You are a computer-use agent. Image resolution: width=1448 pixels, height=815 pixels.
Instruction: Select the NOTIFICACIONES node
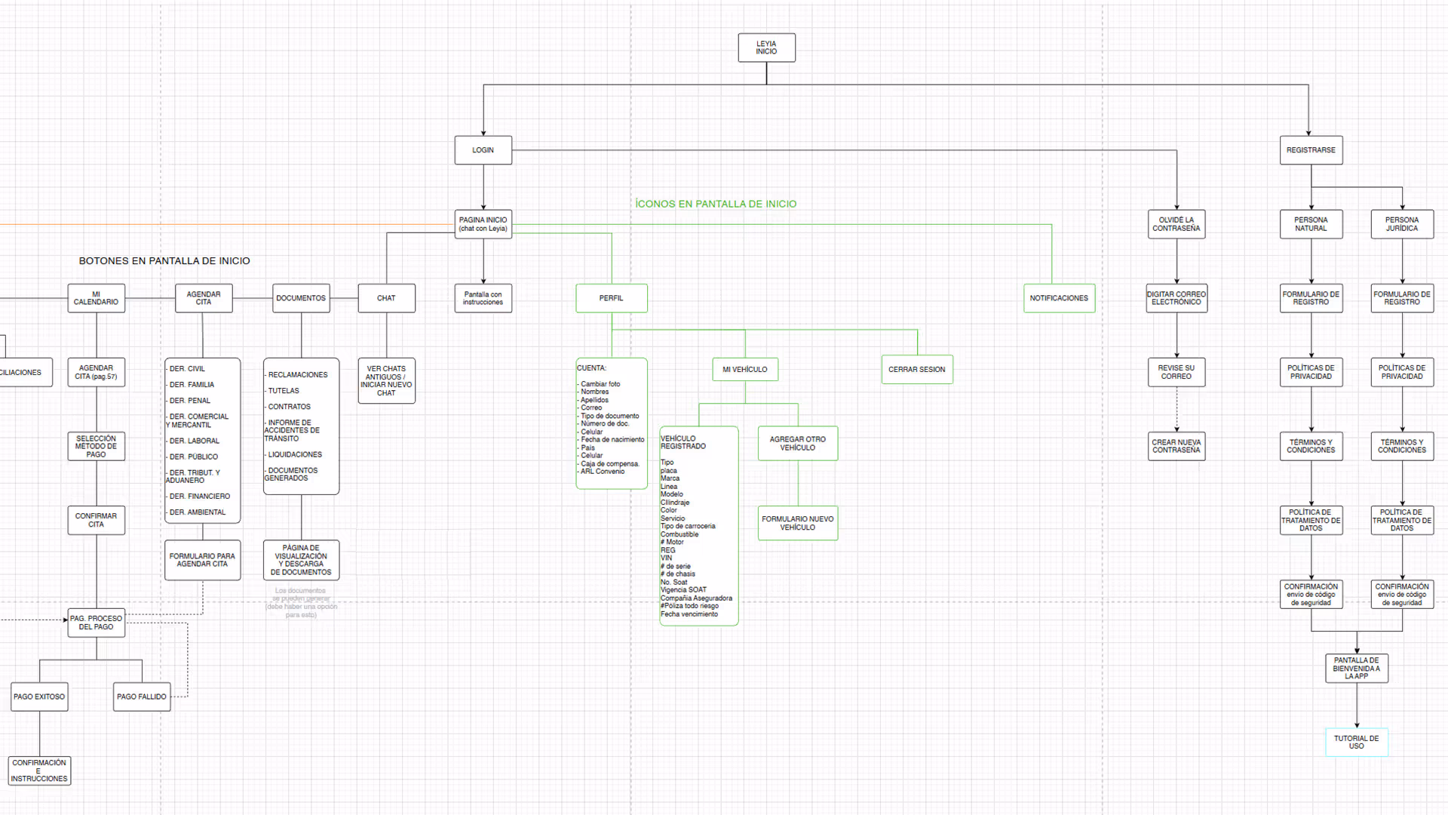[x=1059, y=298]
